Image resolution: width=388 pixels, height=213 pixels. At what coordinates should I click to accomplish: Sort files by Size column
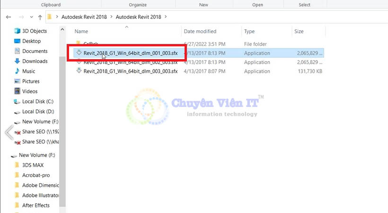tap(299, 31)
